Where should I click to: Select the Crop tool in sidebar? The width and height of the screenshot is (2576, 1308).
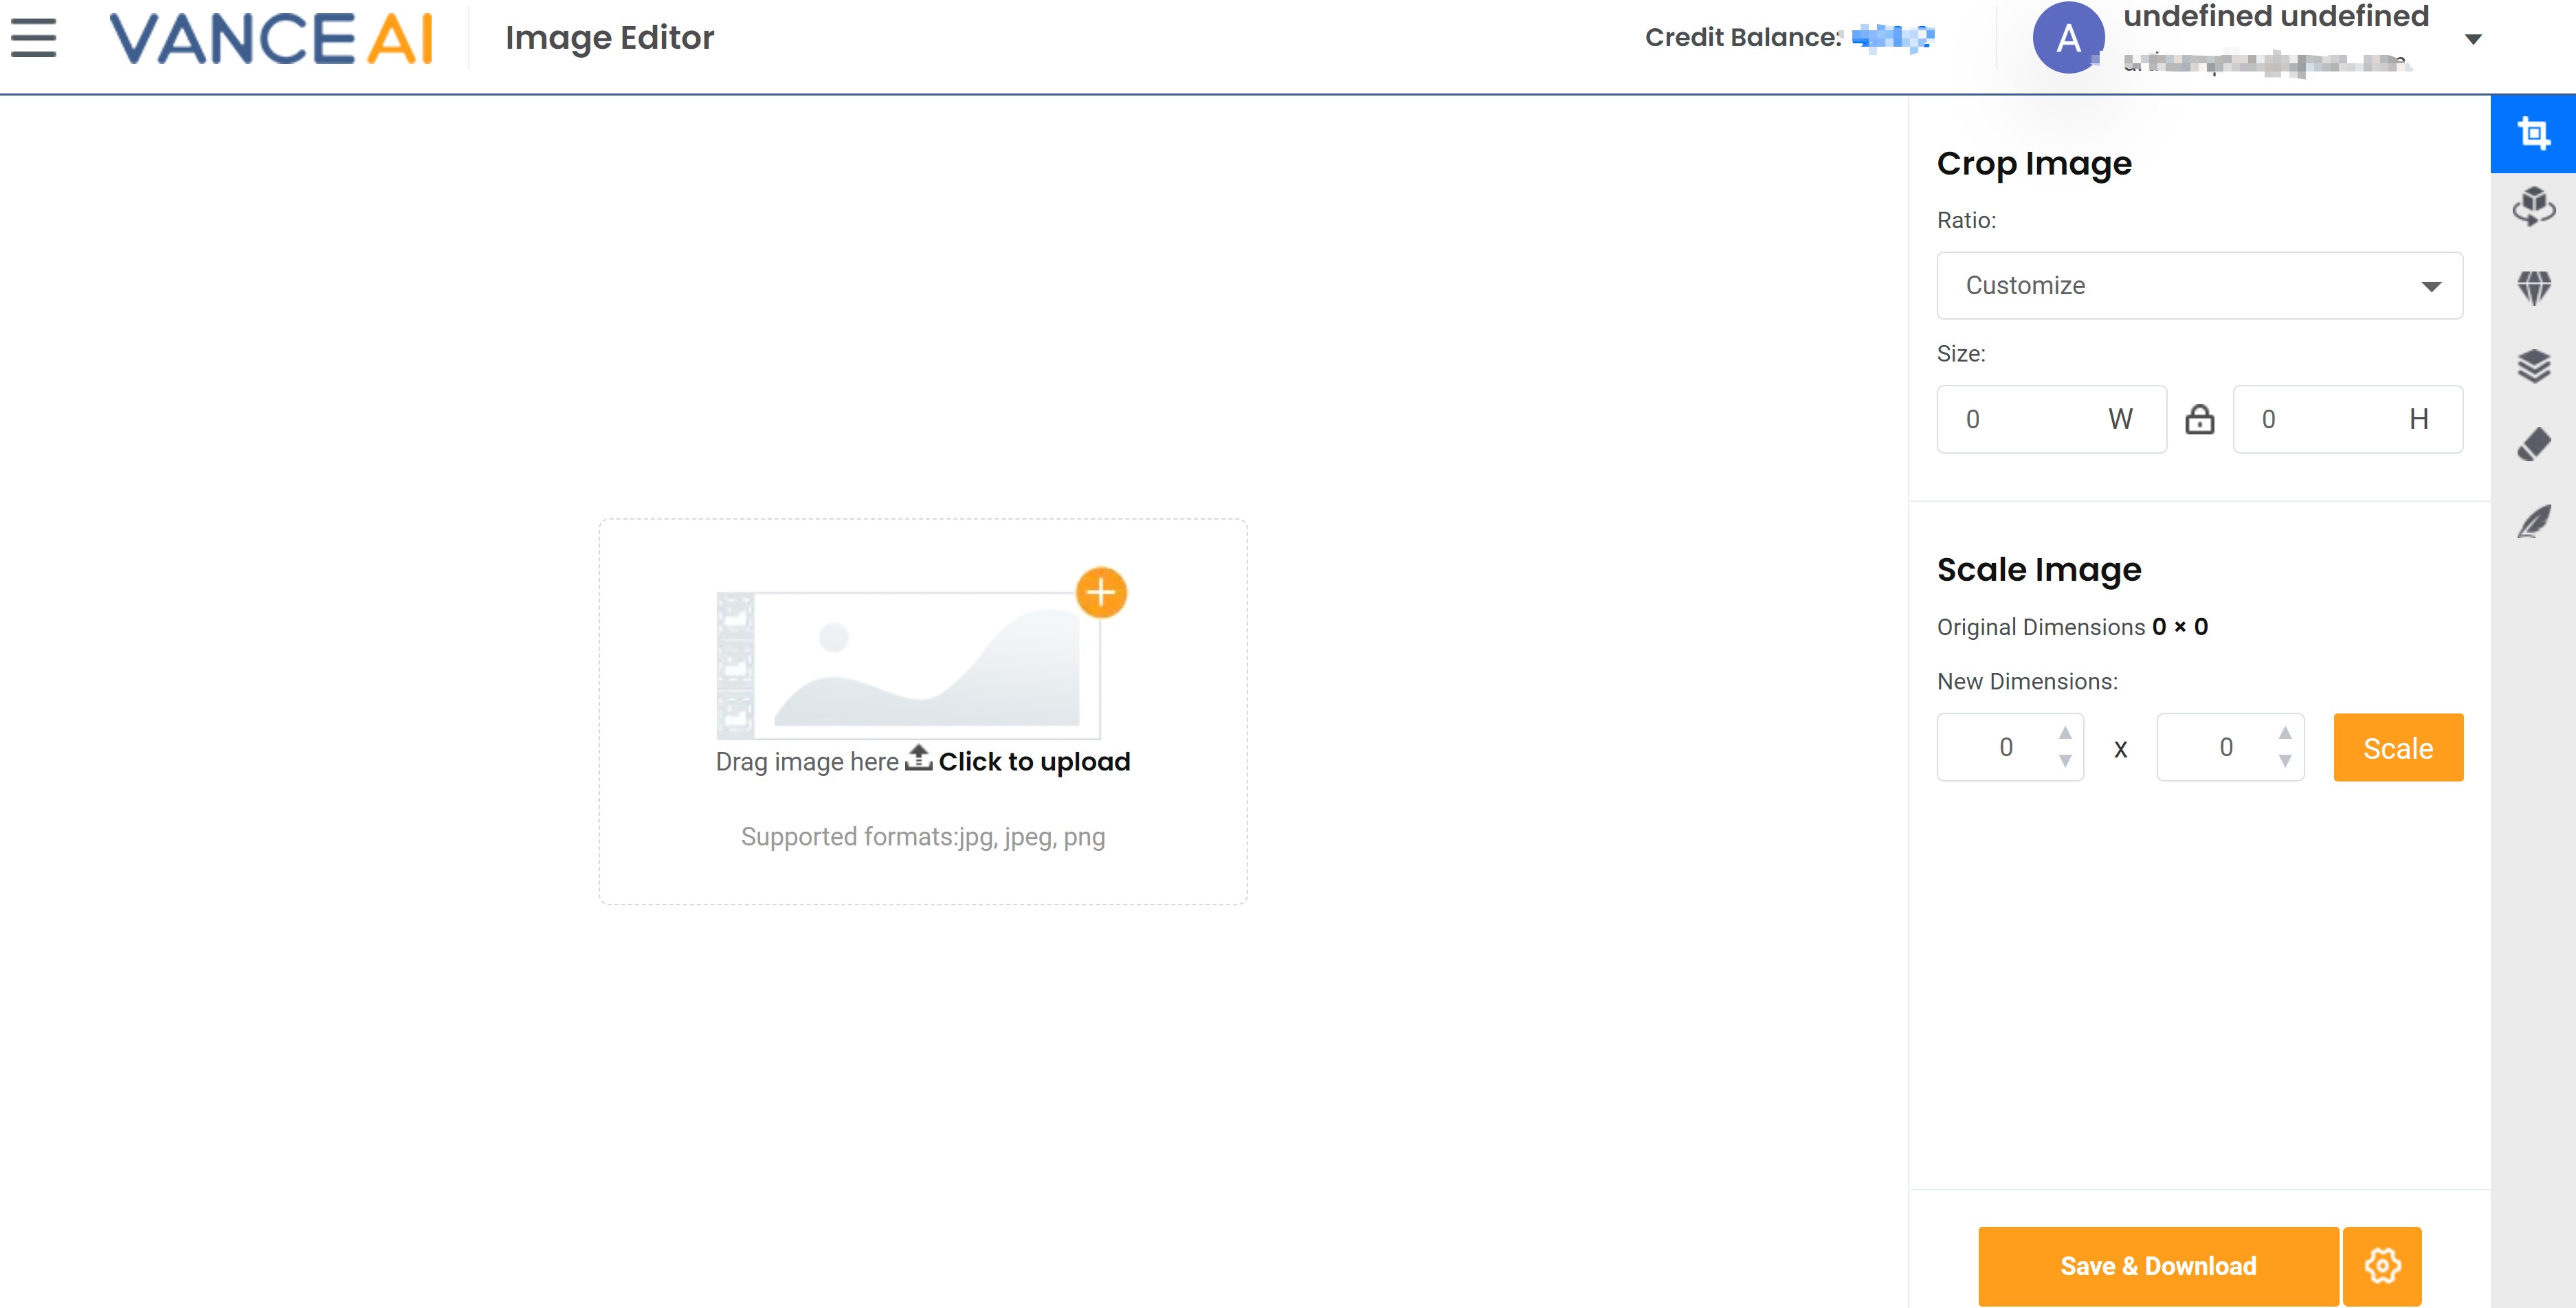(x=2532, y=133)
